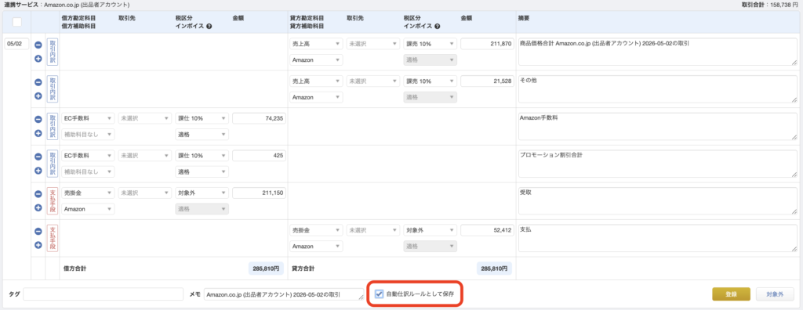Open 課売 10% tax dropdown on 211,870 row
This screenshot has height=310, width=803.
coord(431,44)
